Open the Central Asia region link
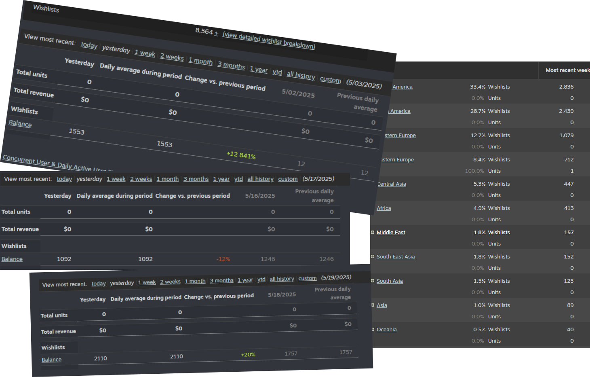Viewport: 590px width, 377px height. tap(392, 184)
